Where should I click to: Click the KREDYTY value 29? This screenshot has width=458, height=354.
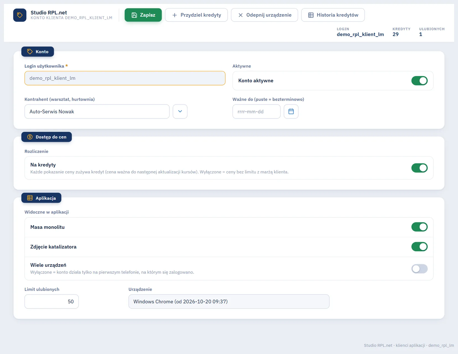(396, 34)
